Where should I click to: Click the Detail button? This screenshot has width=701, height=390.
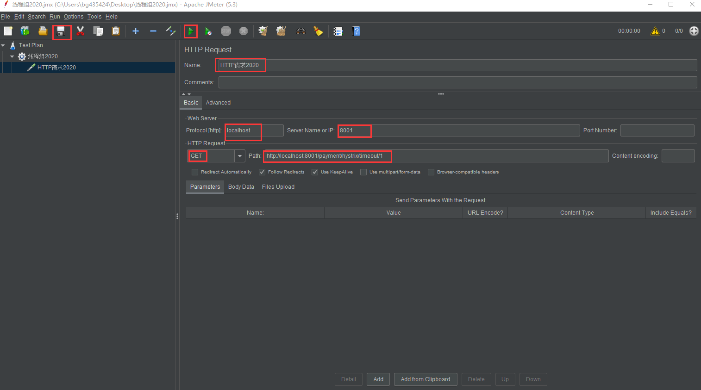pos(349,379)
